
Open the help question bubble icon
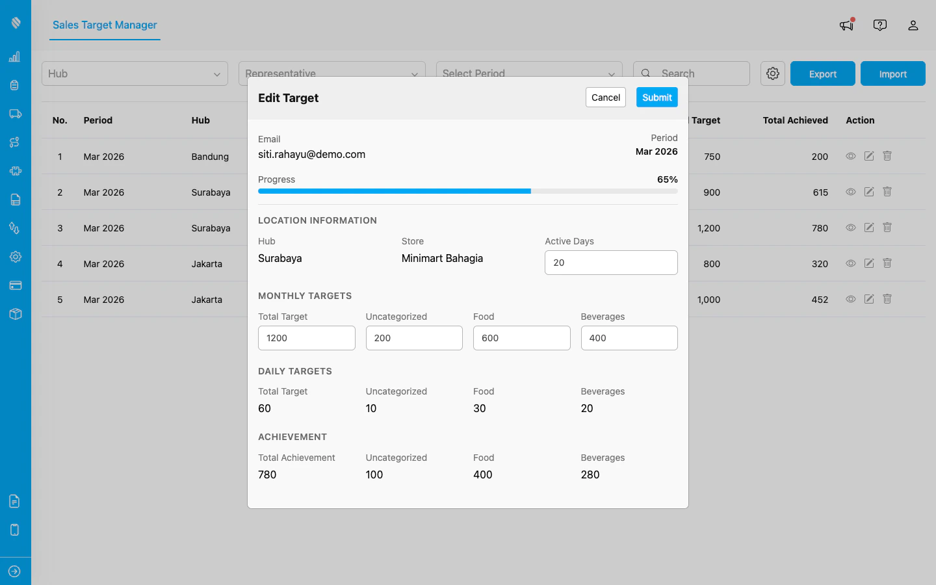(x=879, y=25)
